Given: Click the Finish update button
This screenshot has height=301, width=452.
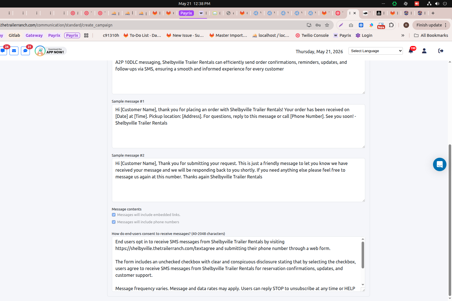Looking at the screenshot, I should (429, 25).
